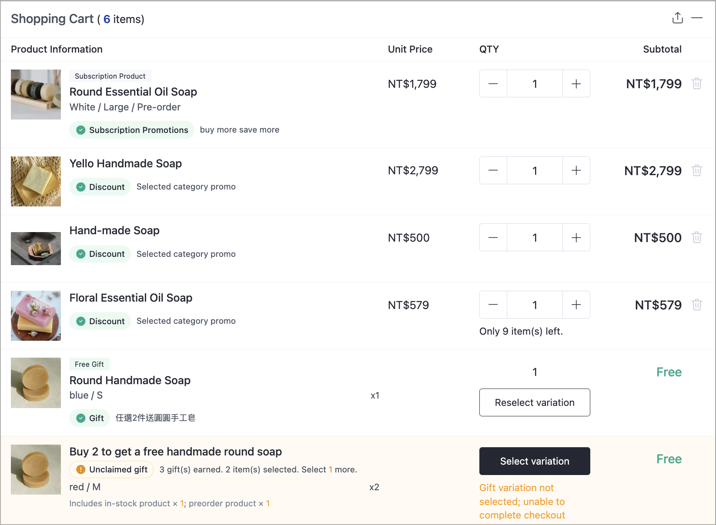Delete Round Essential Oil Soap from cart
716x525 pixels.
697,83
